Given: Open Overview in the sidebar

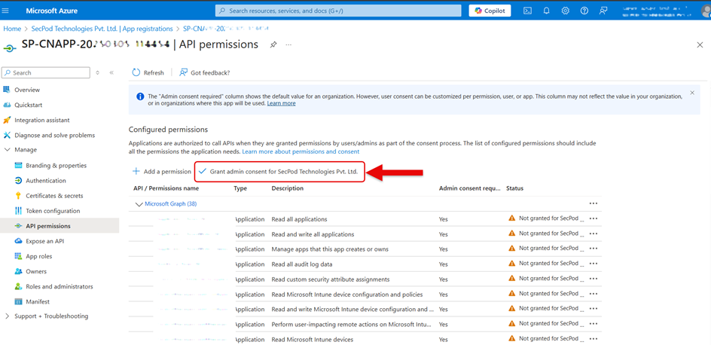Looking at the screenshot, I should click(27, 90).
